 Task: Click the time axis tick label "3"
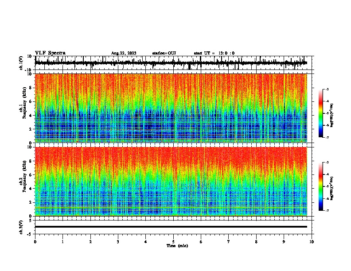[x=118, y=242]
